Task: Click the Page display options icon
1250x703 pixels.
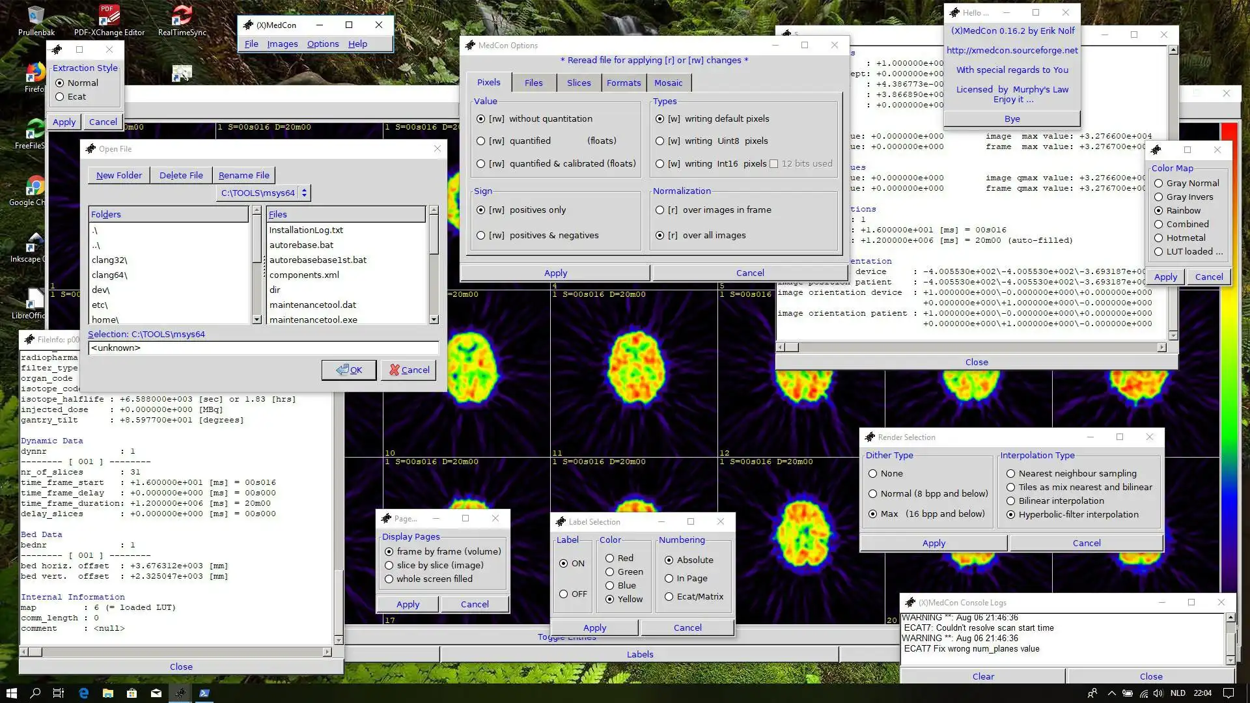Action: point(385,517)
